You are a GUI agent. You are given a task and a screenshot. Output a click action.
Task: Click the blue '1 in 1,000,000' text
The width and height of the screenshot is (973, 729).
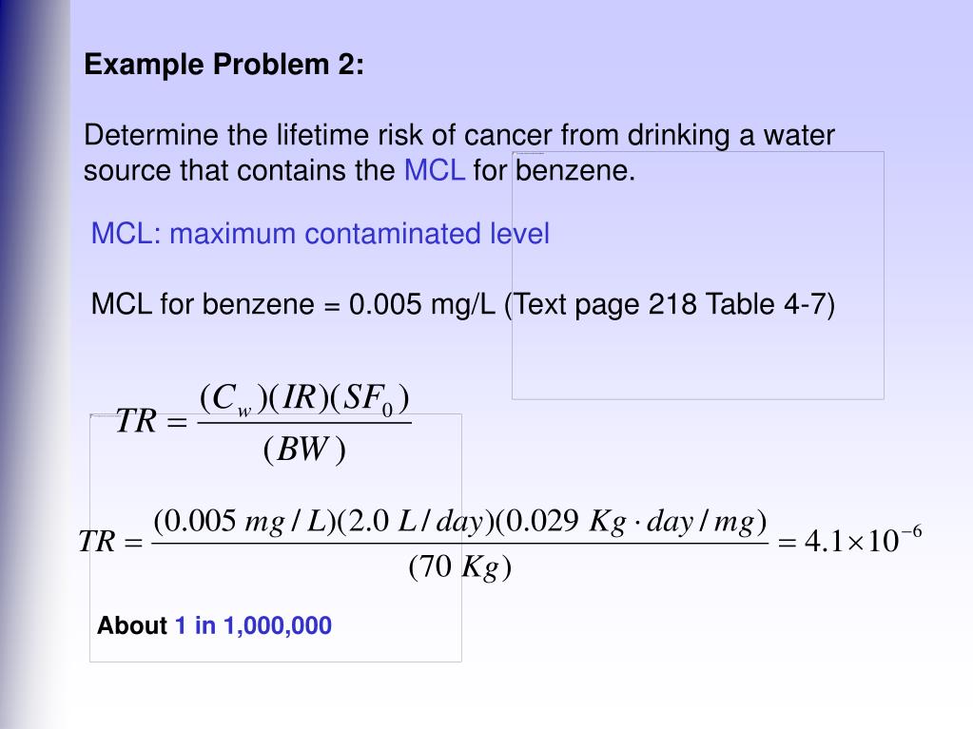[x=253, y=625]
